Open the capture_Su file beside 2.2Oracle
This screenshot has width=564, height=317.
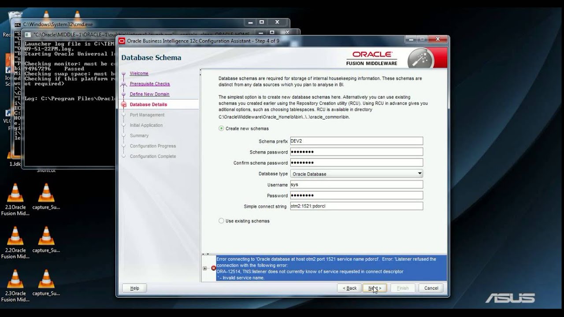tap(46, 240)
